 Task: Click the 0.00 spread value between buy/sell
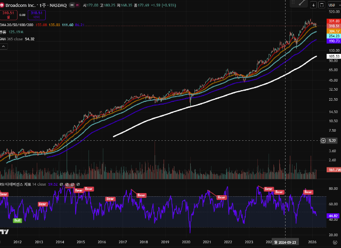(22, 15)
